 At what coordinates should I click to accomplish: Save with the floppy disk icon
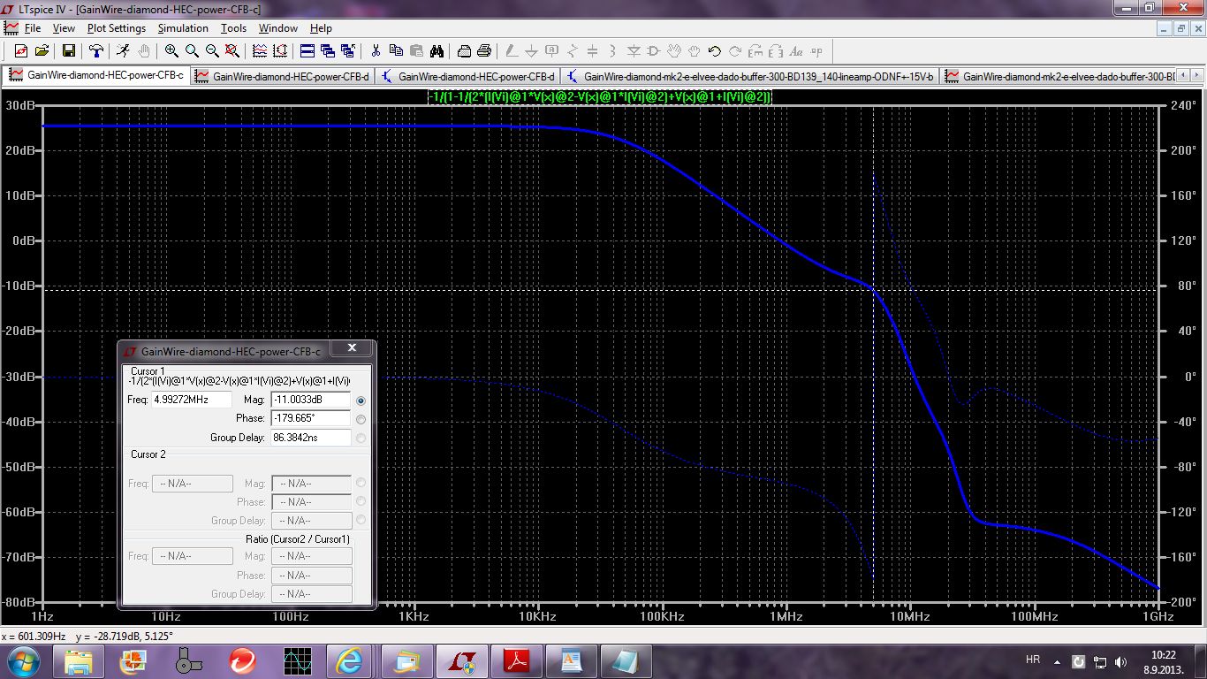click(x=69, y=51)
